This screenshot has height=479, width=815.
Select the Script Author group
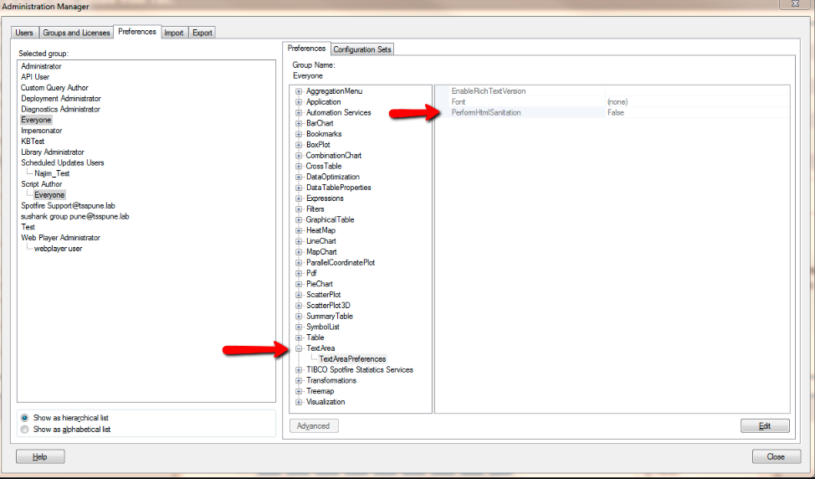(42, 184)
